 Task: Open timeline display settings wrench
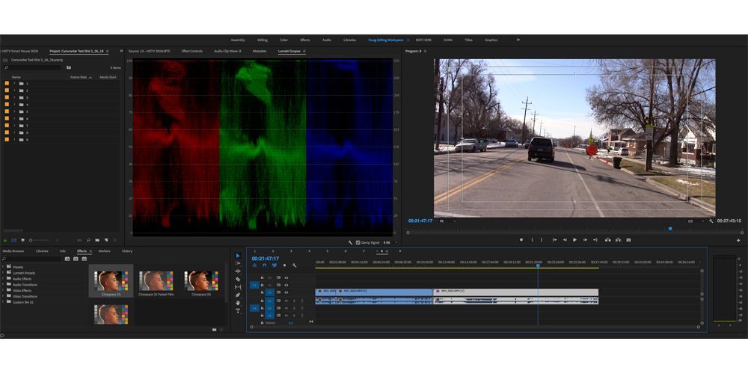294,266
